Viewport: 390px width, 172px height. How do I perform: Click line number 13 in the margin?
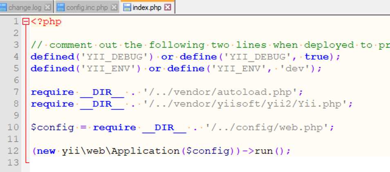[x=13, y=163]
